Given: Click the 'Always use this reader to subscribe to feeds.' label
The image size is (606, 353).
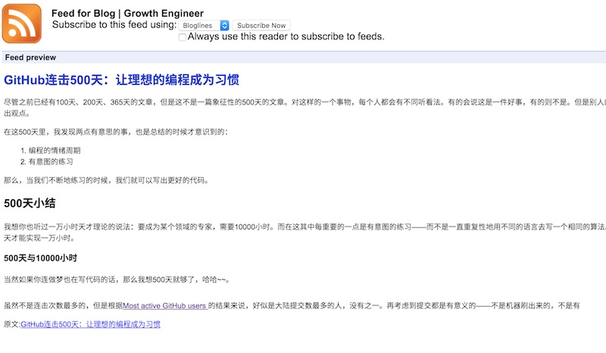Looking at the screenshot, I should click(286, 36).
